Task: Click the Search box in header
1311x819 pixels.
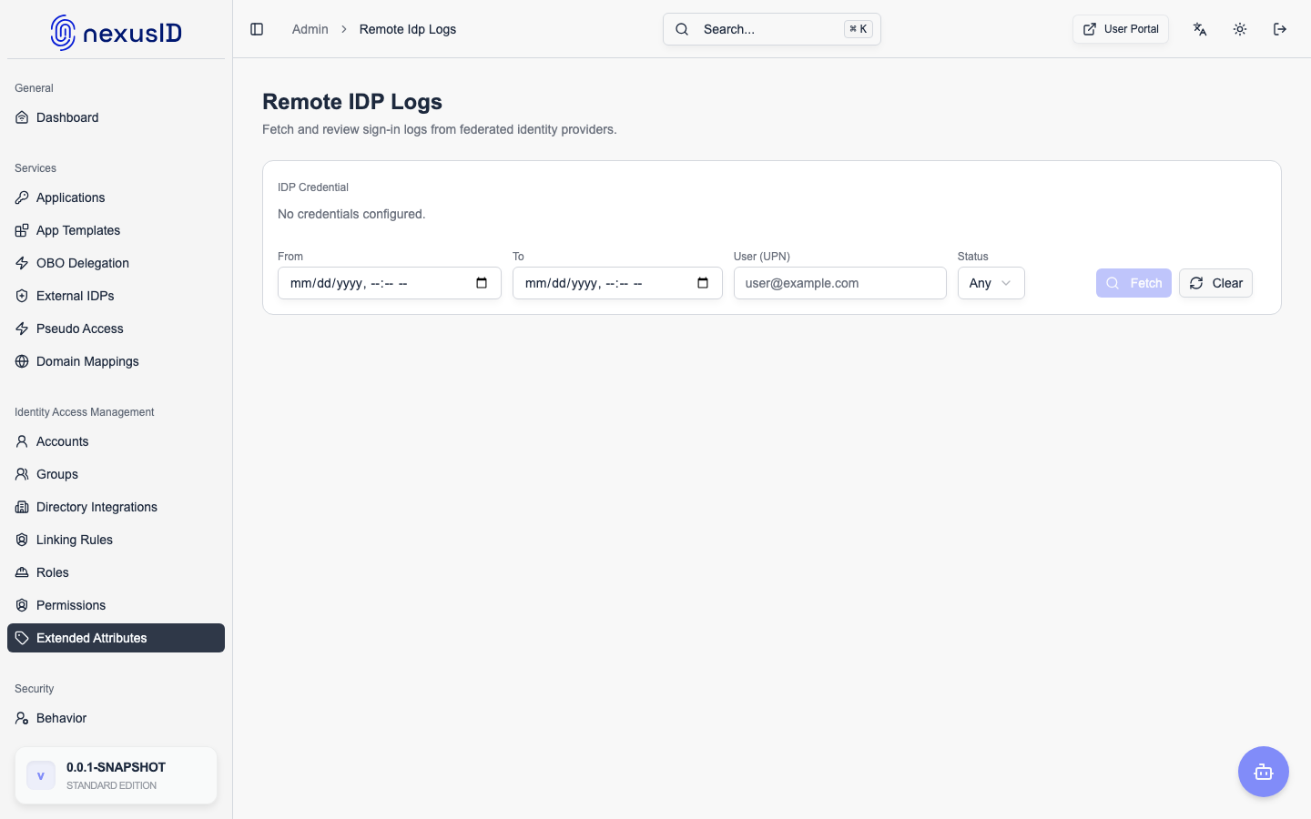Action: [x=772, y=29]
